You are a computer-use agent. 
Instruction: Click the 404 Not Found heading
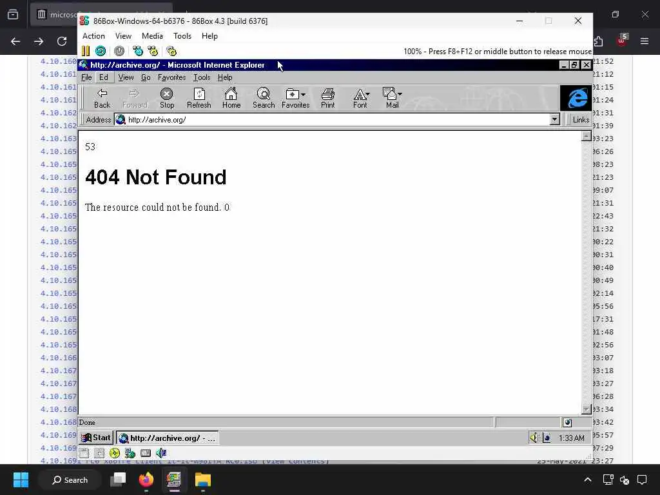point(156,177)
